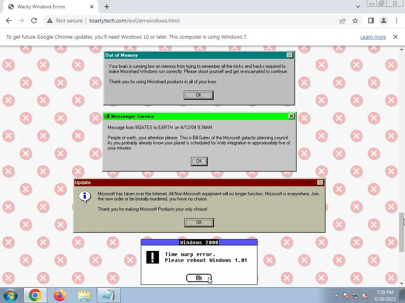
Task: Open Windows Explorer from the taskbar
Action: [x=84, y=295]
